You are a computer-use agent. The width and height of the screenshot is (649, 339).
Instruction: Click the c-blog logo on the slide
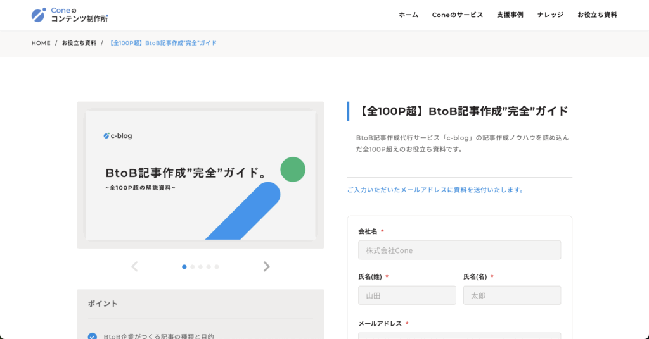coord(117,136)
